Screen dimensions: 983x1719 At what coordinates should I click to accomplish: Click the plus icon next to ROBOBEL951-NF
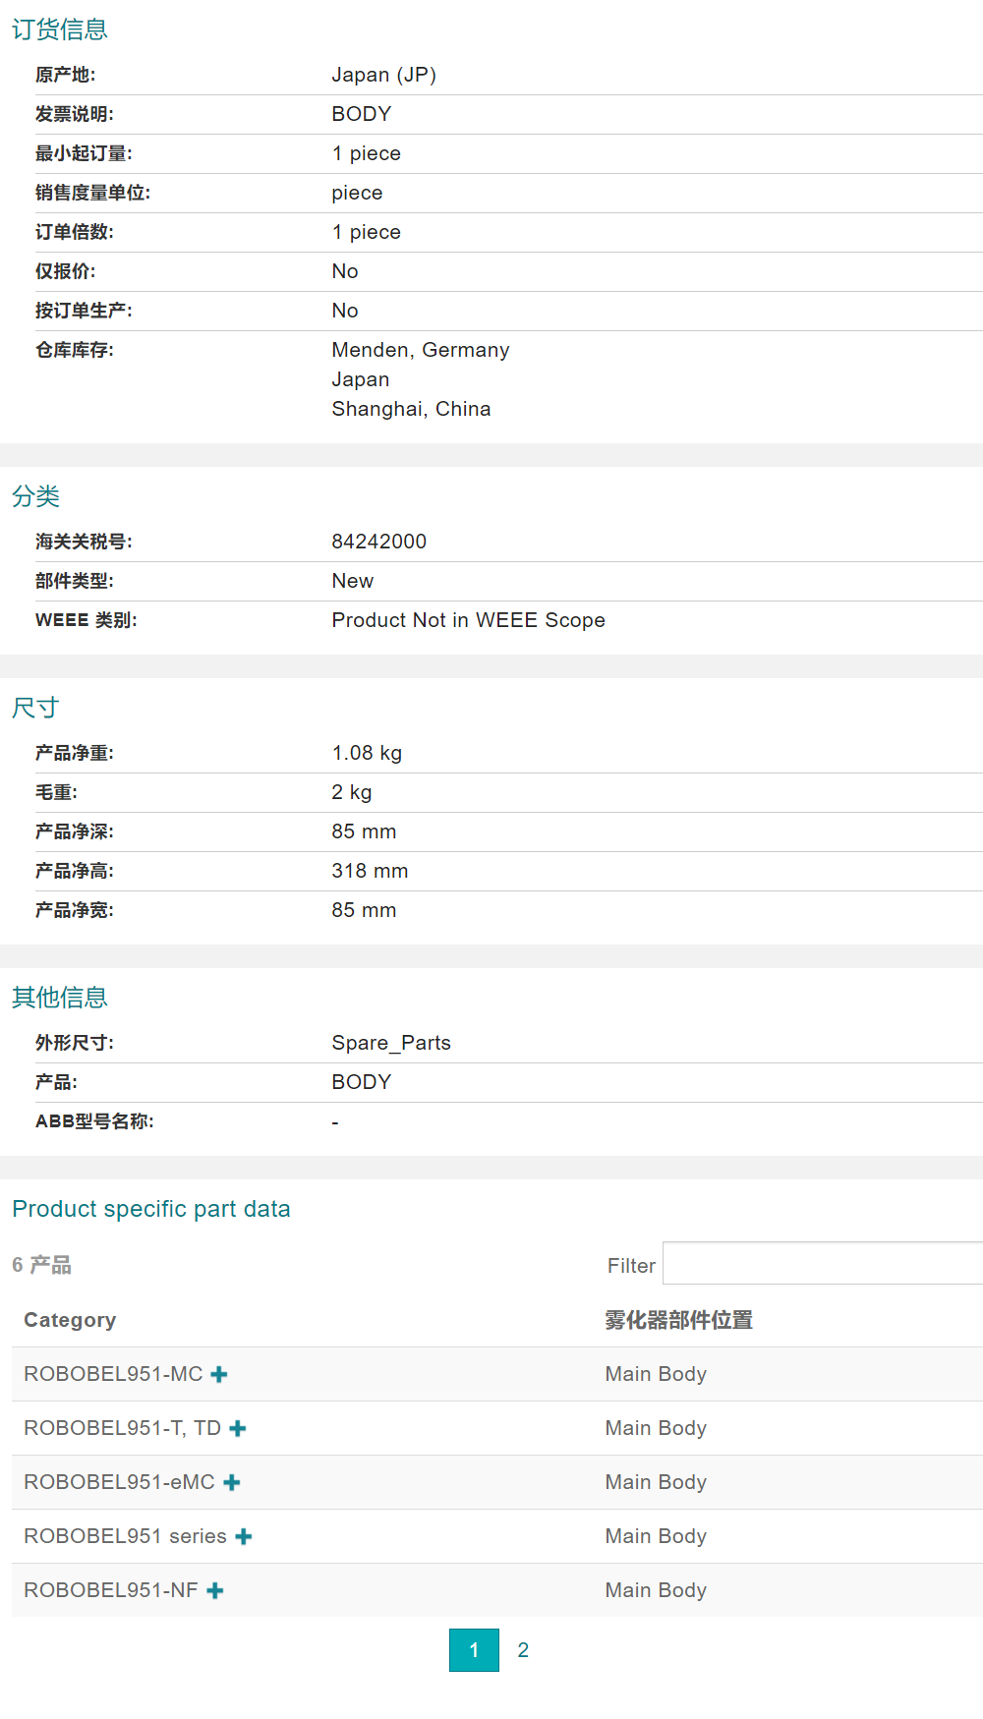tap(215, 1591)
